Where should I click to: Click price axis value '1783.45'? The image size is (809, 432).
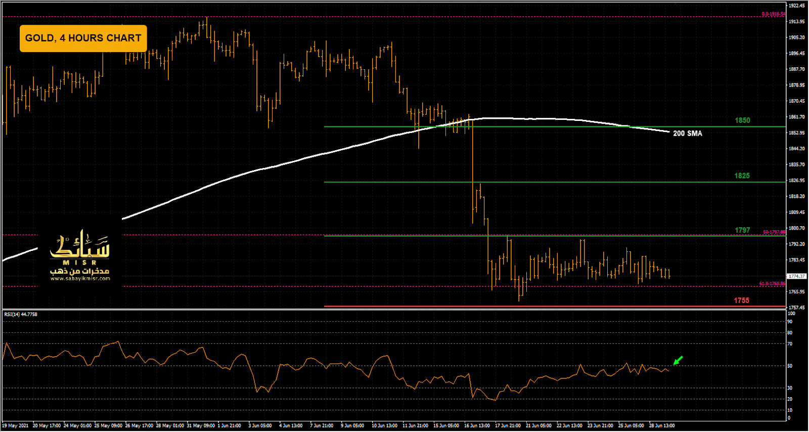797,260
